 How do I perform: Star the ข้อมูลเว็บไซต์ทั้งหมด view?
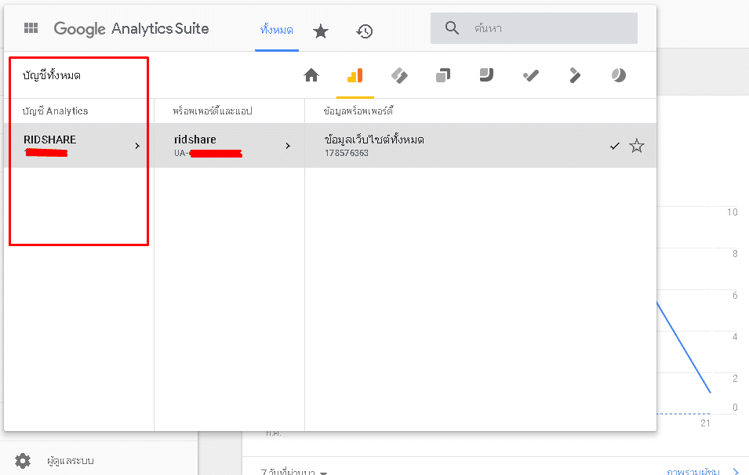click(637, 146)
